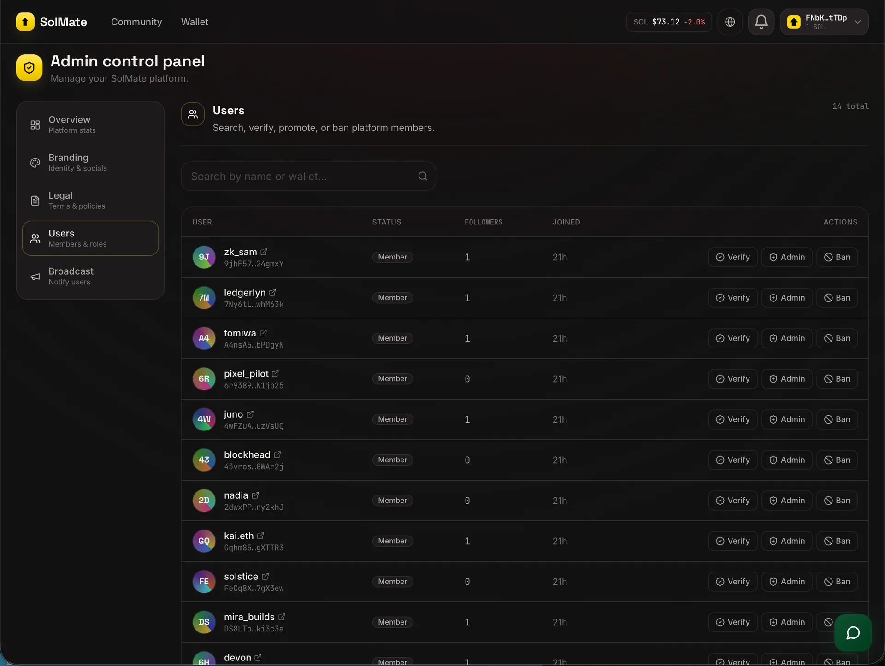Promote kai.eth to Admin
Image resolution: width=885 pixels, height=666 pixels.
(787, 541)
